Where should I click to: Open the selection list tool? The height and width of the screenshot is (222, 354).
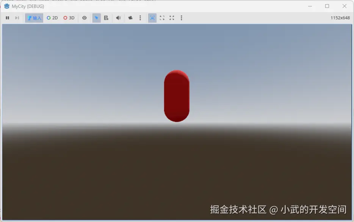pyautogui.click(x=107, y=18)
